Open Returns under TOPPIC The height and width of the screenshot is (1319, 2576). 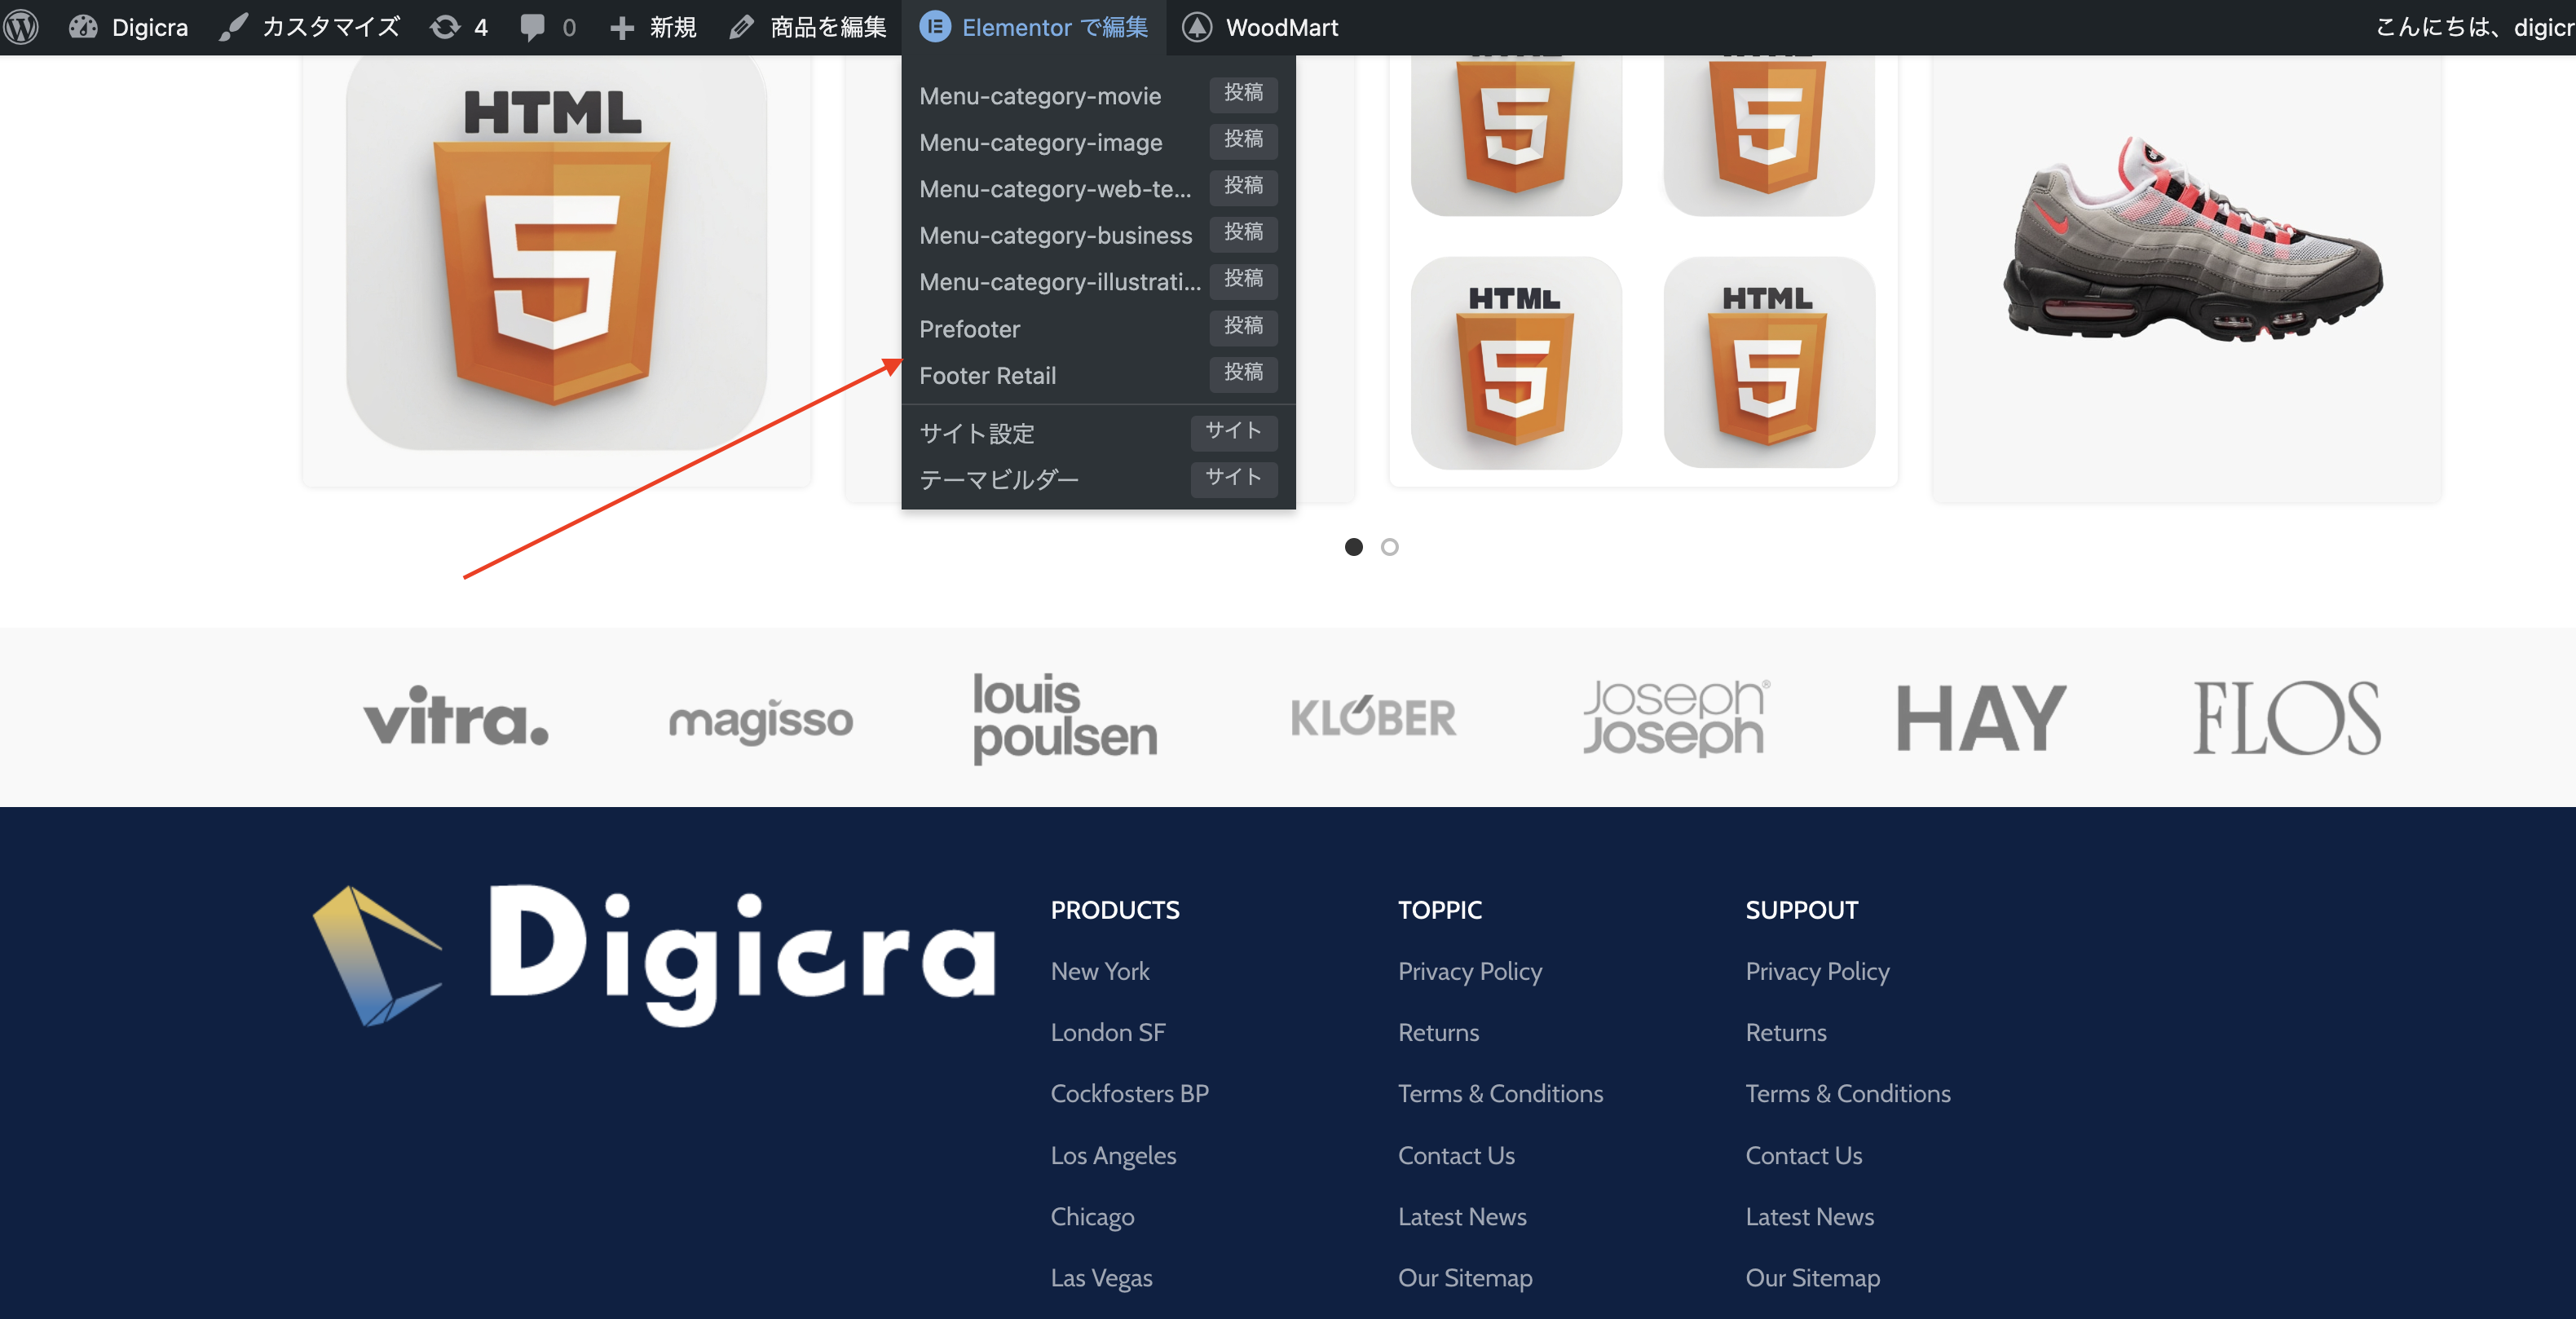tap(1438, 1032)
